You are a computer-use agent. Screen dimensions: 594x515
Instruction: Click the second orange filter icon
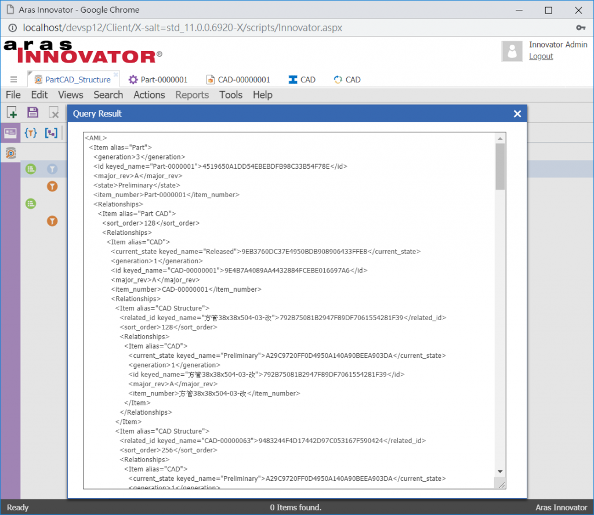52,221
